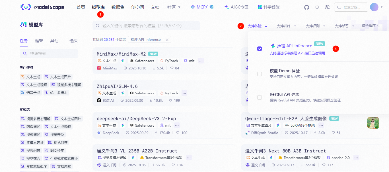
Task: Click the 快速搜索 task search field
Action: pos(49,54)
